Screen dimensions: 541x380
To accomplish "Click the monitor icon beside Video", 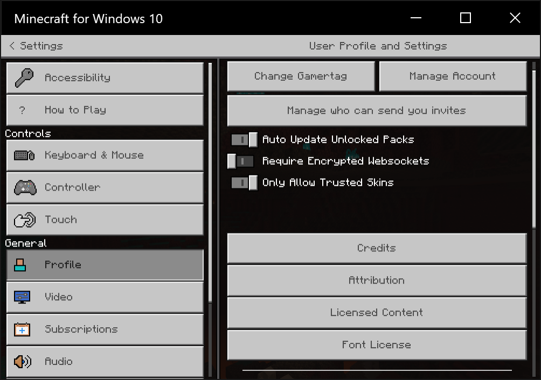I will pyautogui.click(x=22, y=297).
